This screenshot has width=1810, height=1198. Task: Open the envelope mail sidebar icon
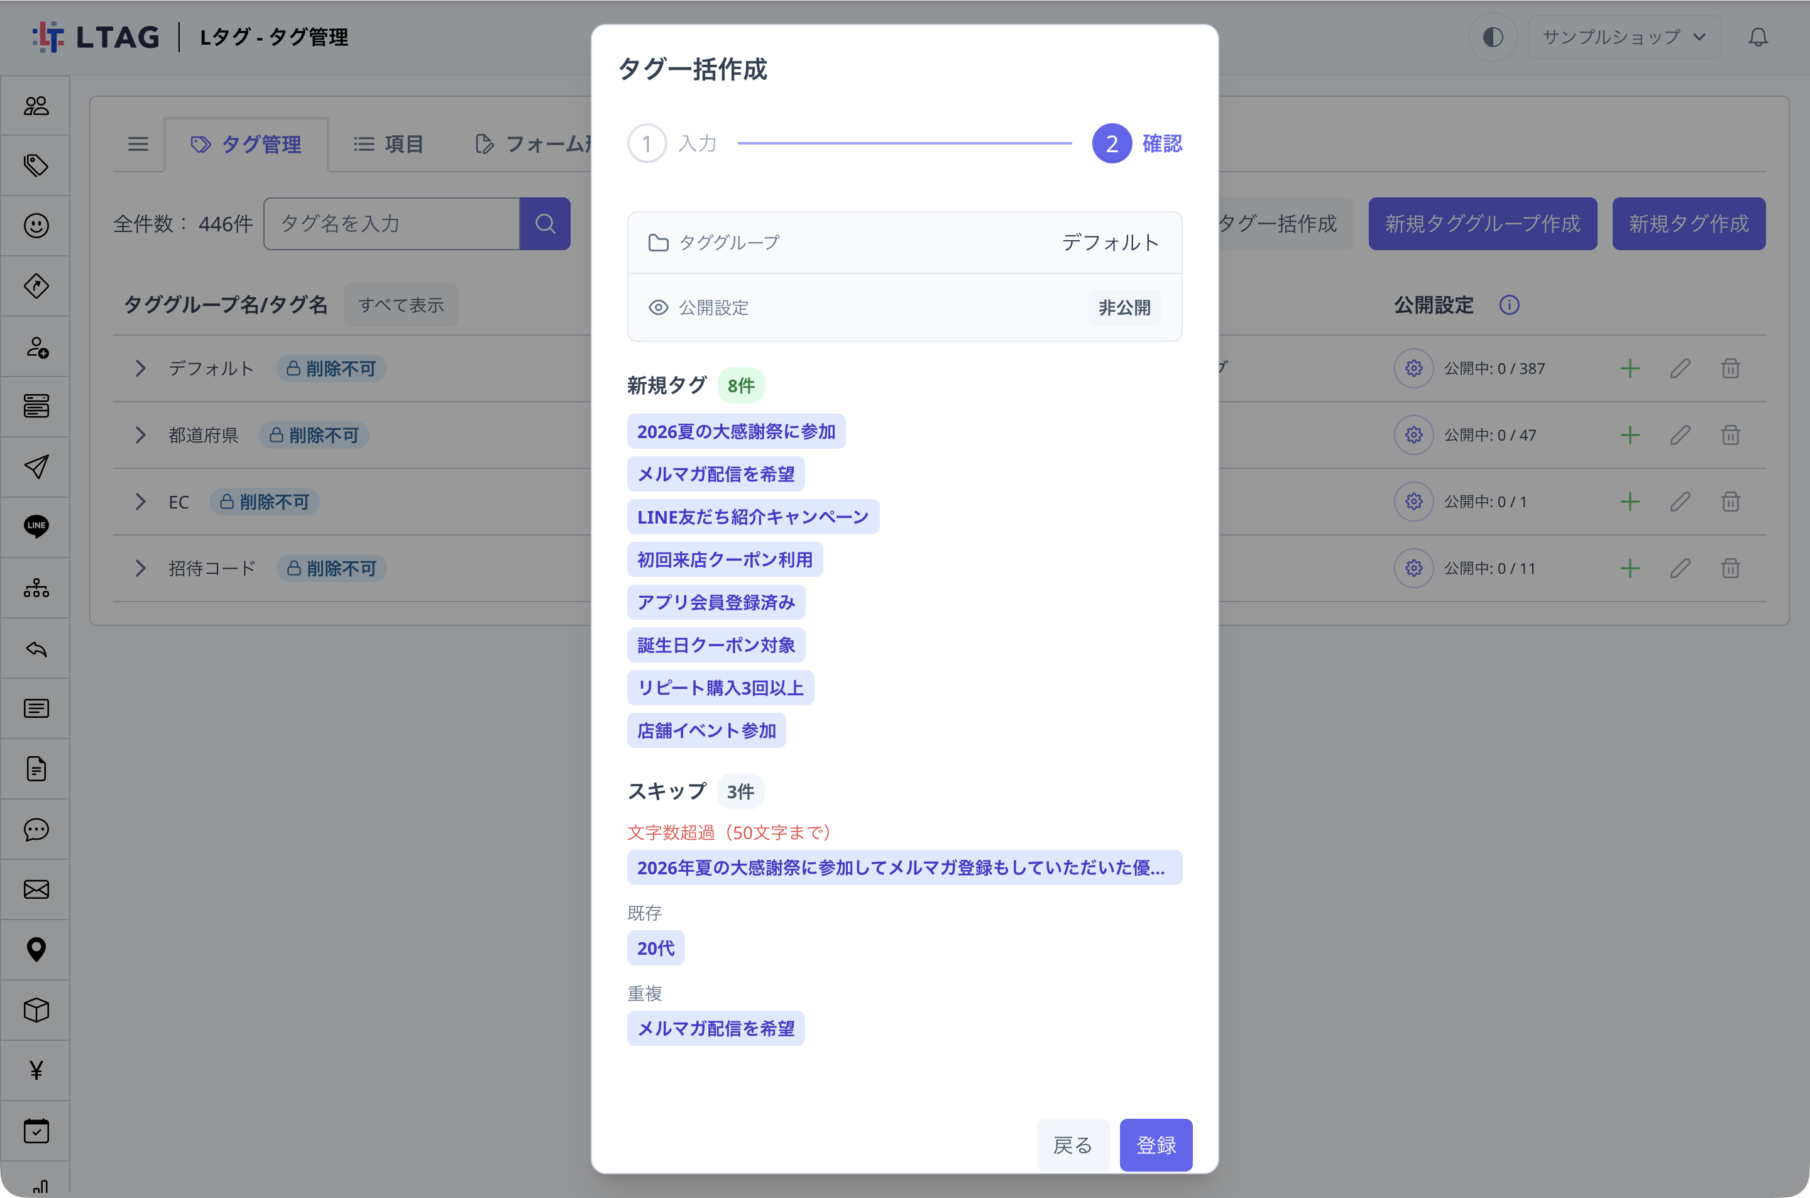[36, 889]
